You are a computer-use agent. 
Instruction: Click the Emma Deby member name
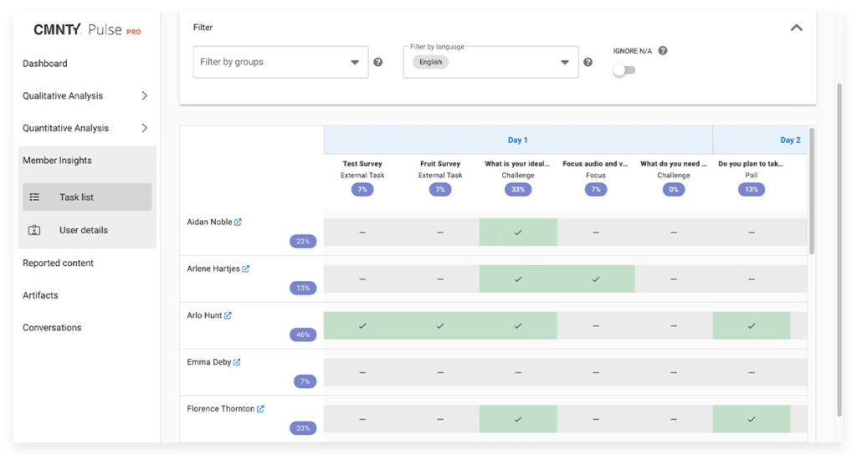point(208,362)
